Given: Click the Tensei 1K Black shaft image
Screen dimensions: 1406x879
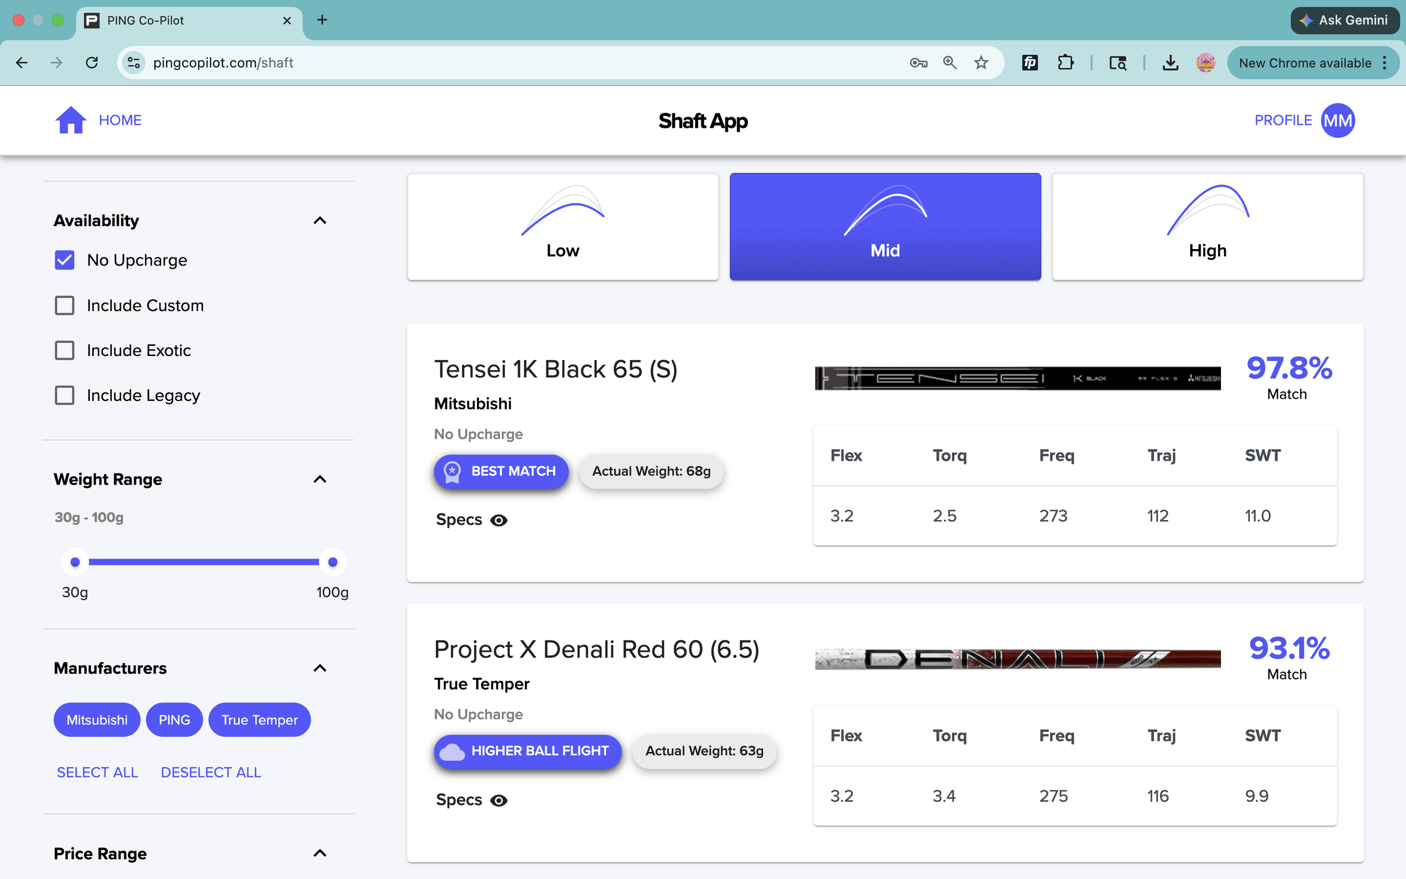Looking at the screenshot, I should point(1018,378).
